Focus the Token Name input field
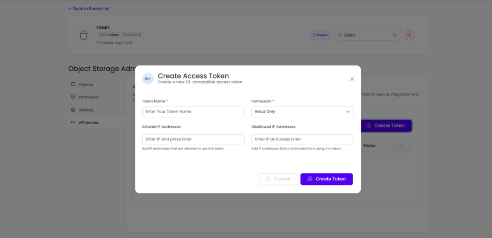492x238 pixels. (193, 112)
